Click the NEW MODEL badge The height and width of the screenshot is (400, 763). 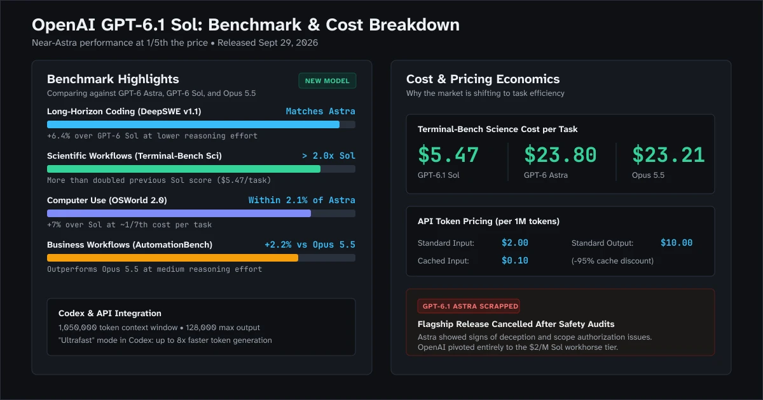click(327, 81)
